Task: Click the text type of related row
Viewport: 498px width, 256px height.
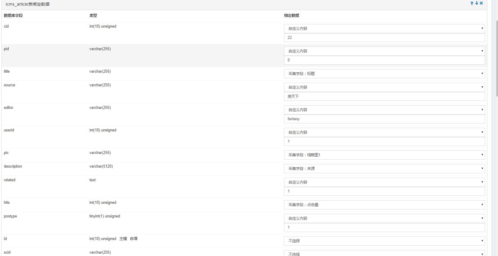Action: (92, 180)
